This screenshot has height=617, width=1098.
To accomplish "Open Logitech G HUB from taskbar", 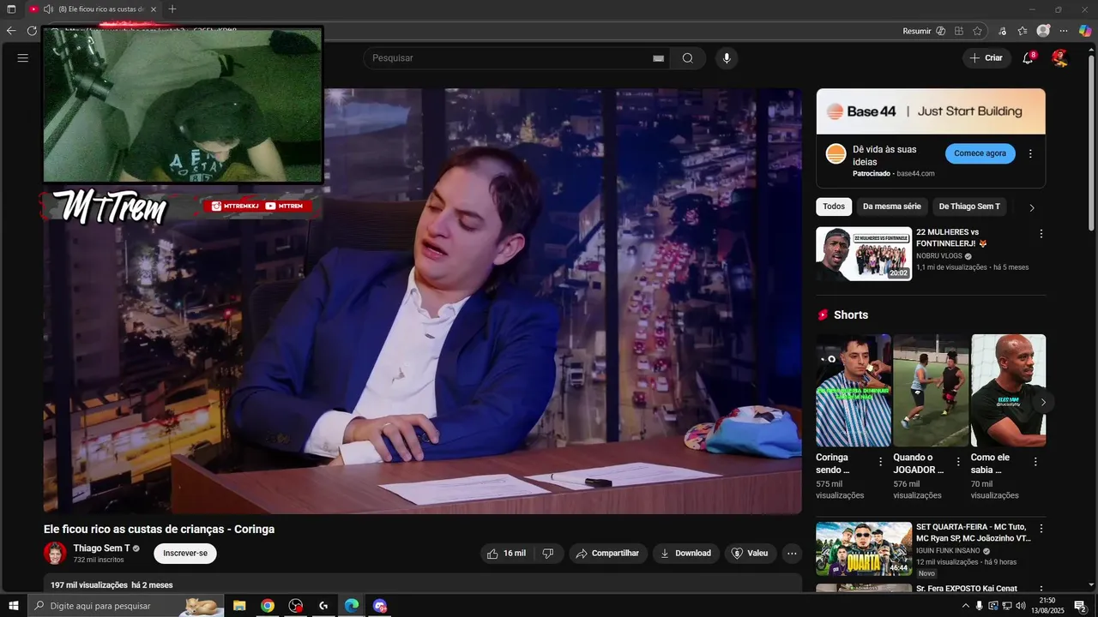I will tap(323, 606).
